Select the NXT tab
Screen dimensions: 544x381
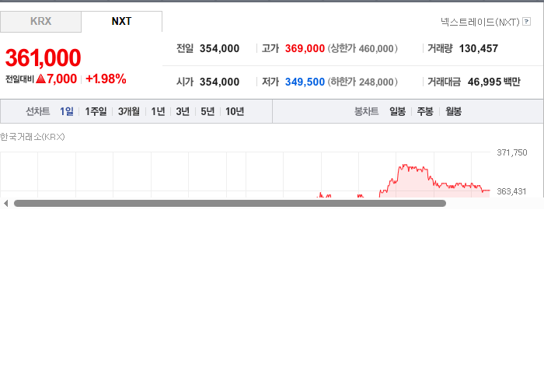click(121, 22)
